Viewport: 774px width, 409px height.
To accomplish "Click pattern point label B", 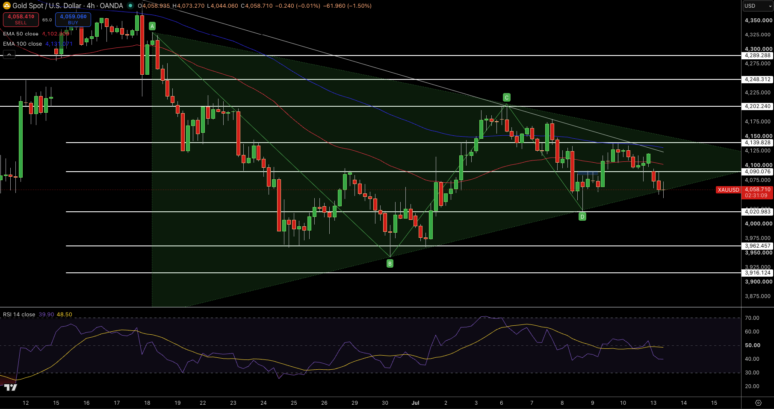I will click(390, 264).
